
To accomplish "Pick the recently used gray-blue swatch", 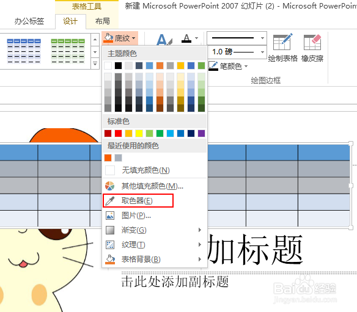I will point(118,158).
